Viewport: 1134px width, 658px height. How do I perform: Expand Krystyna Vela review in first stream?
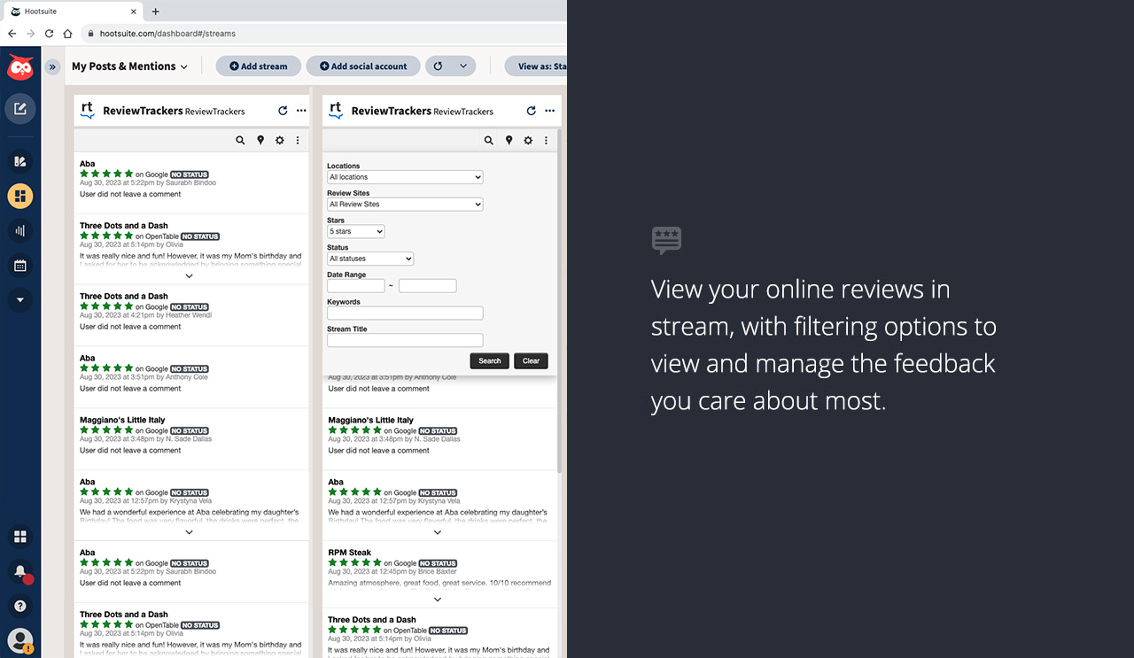tap(189, 532)
